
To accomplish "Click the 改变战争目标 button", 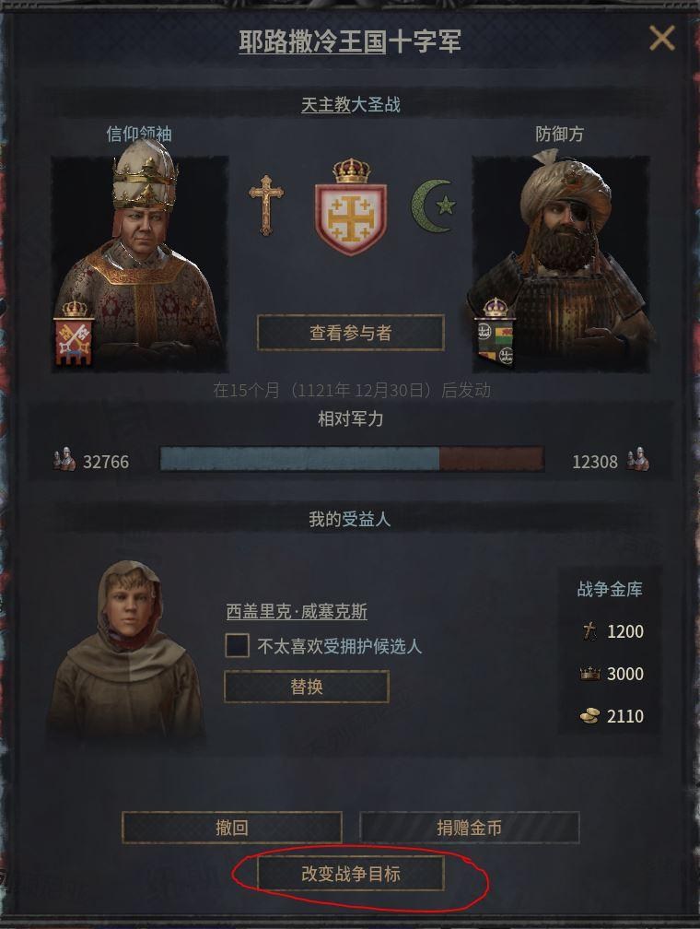I will tap(351, 874).
